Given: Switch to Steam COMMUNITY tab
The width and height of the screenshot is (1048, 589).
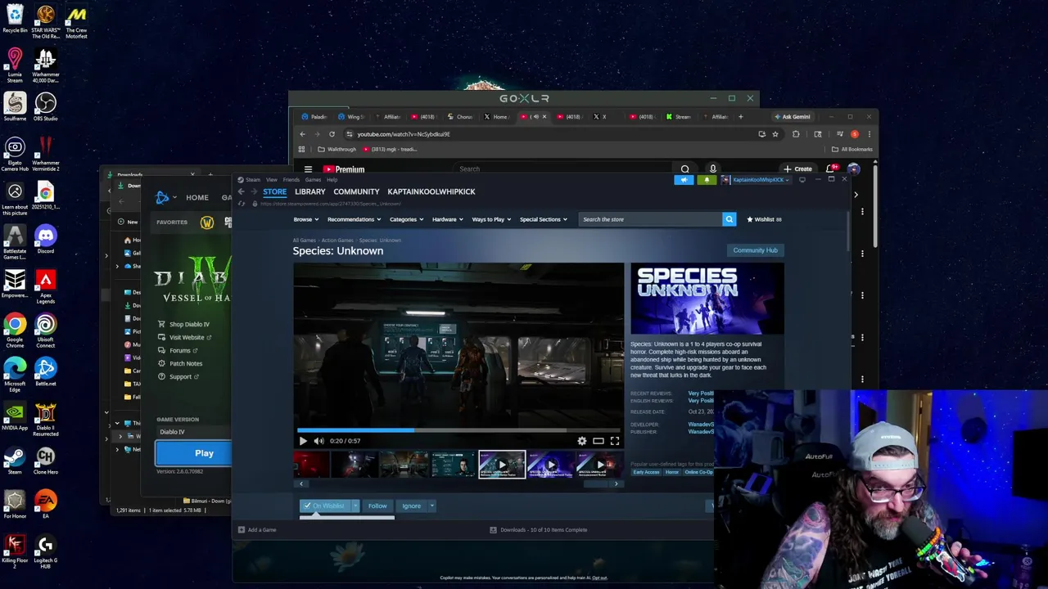Looking at the screenshot, I should click(x=356, y=191).
